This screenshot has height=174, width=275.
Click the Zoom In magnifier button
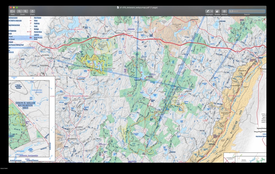(x=25, y=11)
